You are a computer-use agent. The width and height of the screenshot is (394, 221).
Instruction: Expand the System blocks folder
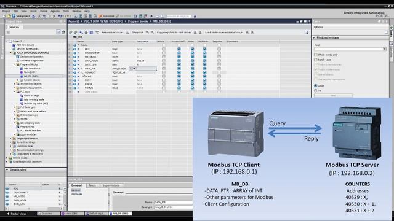(18, 80)
